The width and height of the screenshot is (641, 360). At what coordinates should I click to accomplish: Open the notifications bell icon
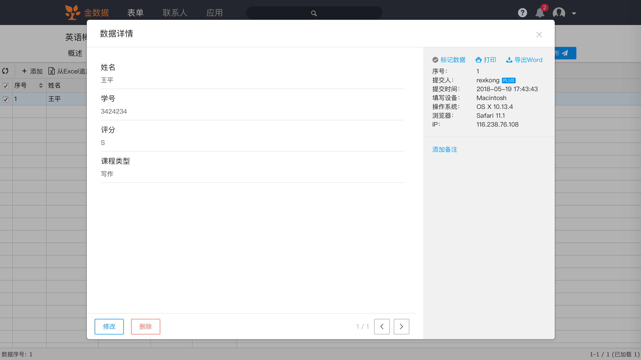(540, 13)
